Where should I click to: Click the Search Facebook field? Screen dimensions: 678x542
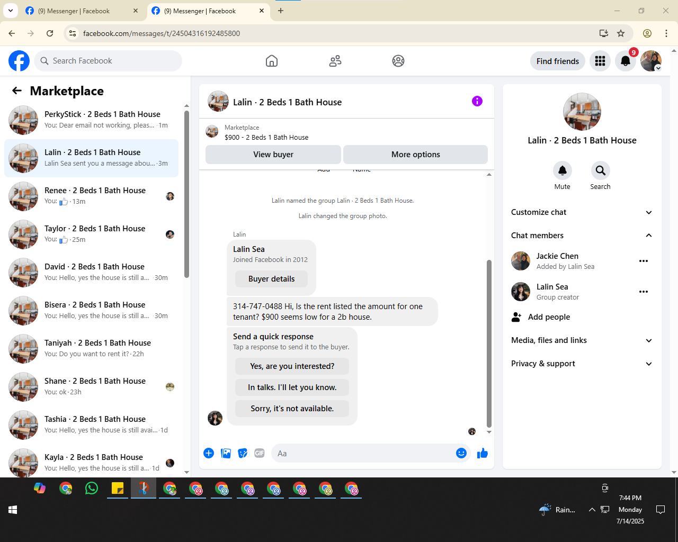point(108,61)
